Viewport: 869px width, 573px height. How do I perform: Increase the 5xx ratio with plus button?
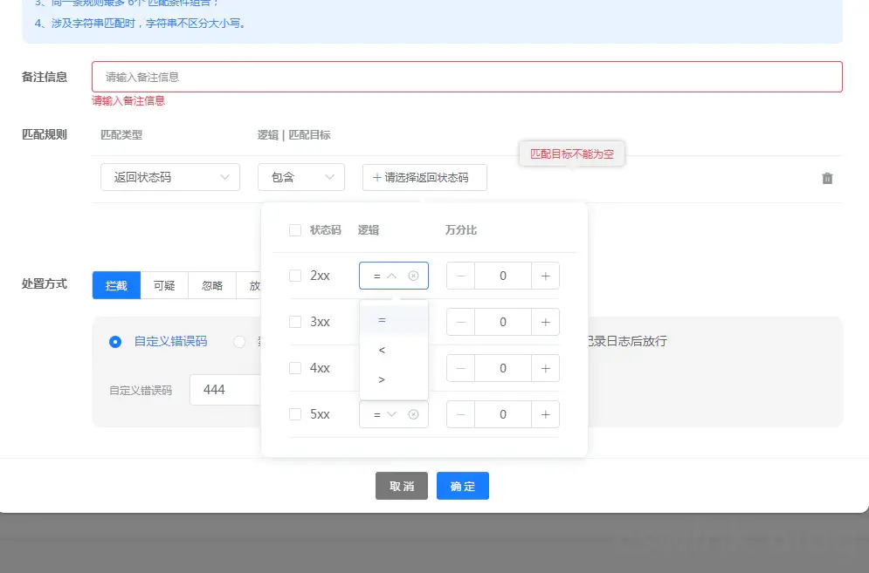(x=545, y=414)
